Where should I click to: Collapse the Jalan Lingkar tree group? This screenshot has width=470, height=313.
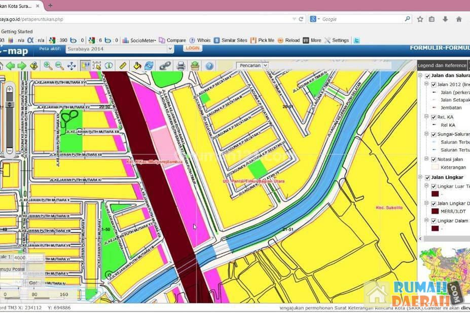pos(420,178)
